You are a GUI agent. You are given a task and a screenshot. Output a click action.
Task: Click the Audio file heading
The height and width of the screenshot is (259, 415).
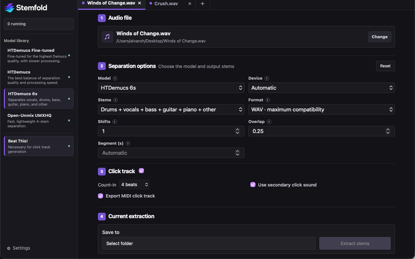point(120,18)
